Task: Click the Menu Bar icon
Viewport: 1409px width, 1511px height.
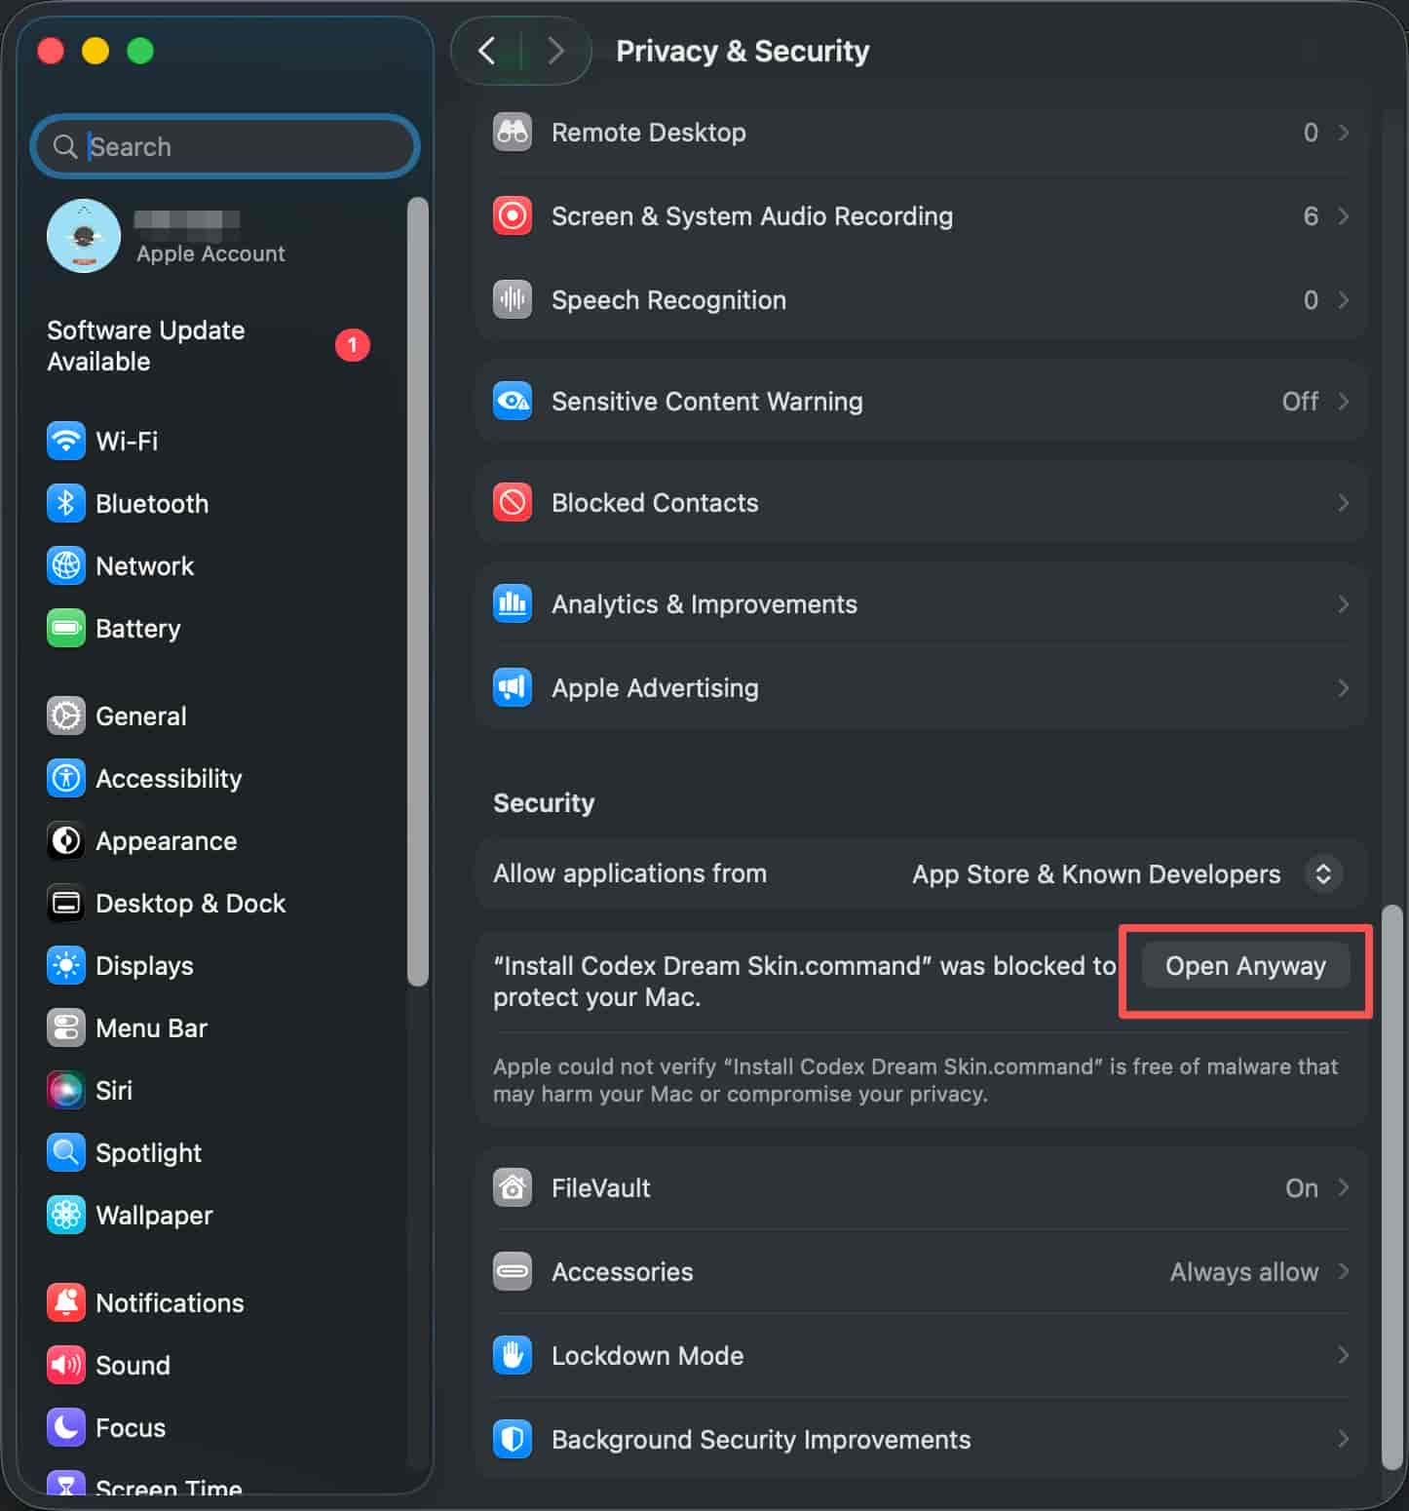Action: click(x=66, y=1027)
